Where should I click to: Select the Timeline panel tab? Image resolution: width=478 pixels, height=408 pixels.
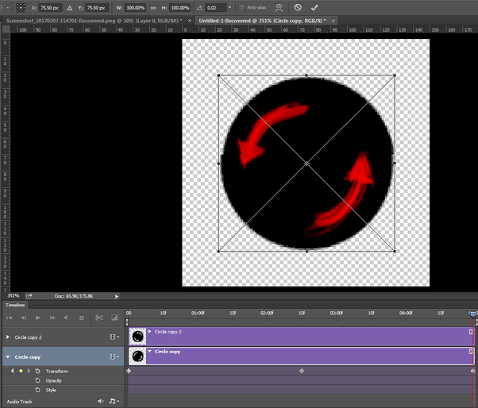tap(15, 304)
